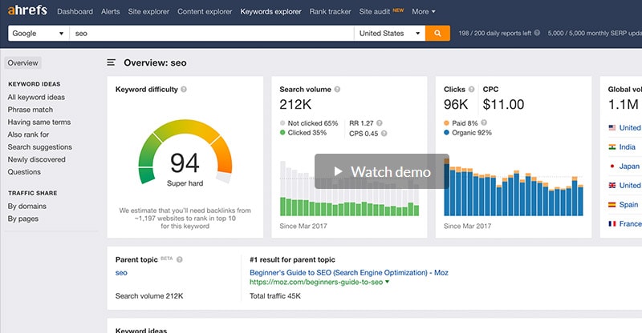Open Having same terms report

39,122
